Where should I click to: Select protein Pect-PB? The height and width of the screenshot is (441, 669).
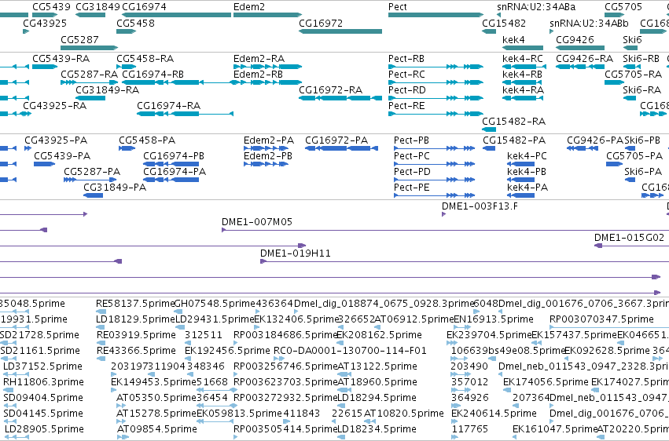[434, 148]
